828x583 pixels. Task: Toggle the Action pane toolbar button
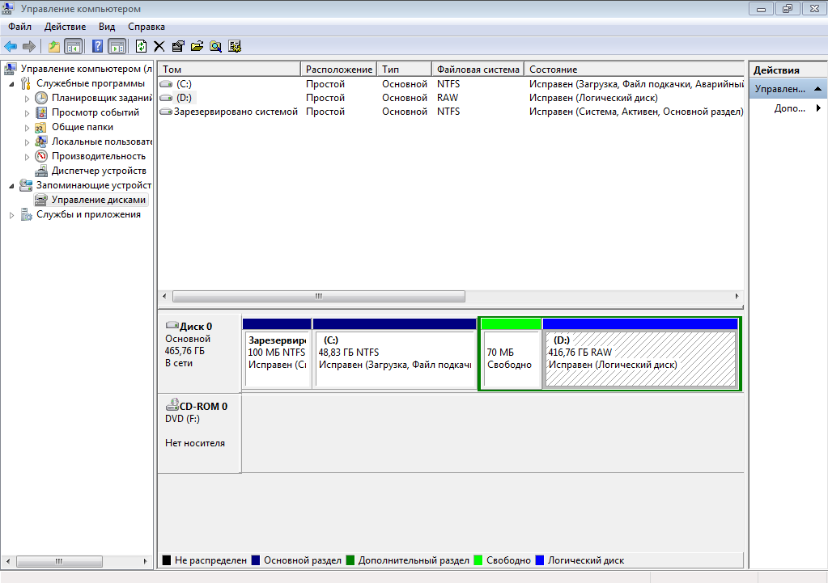117,46
